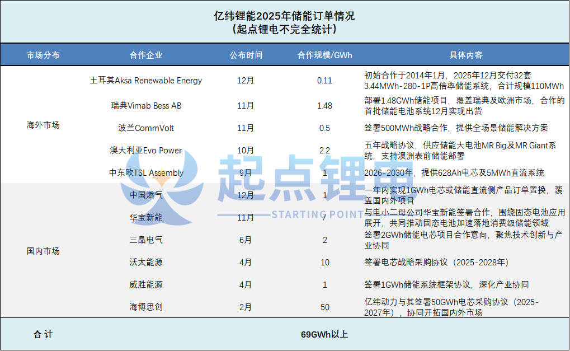Click details starting '初始合作于2014年1月'

coord(464,81)
